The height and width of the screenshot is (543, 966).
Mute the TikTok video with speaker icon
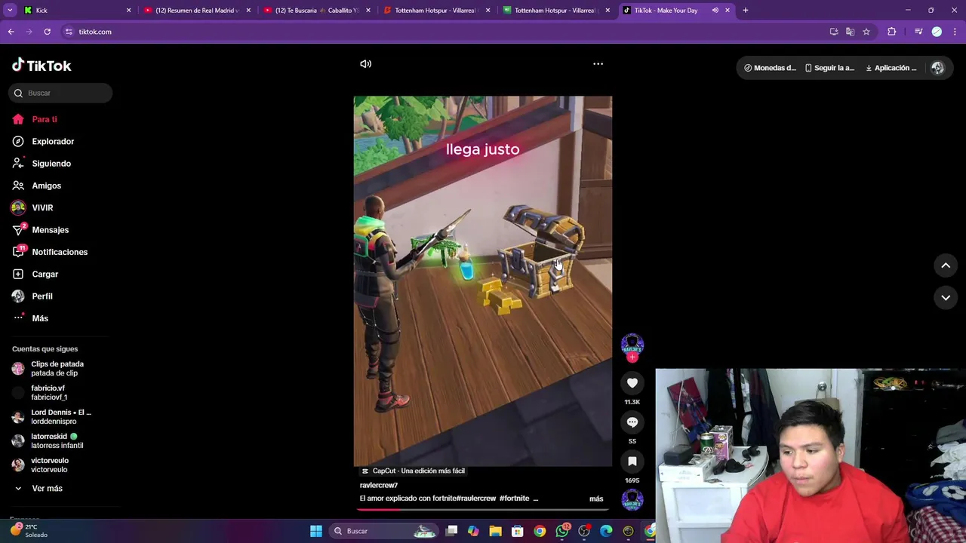pyautogui.click(x=365, y=64)
